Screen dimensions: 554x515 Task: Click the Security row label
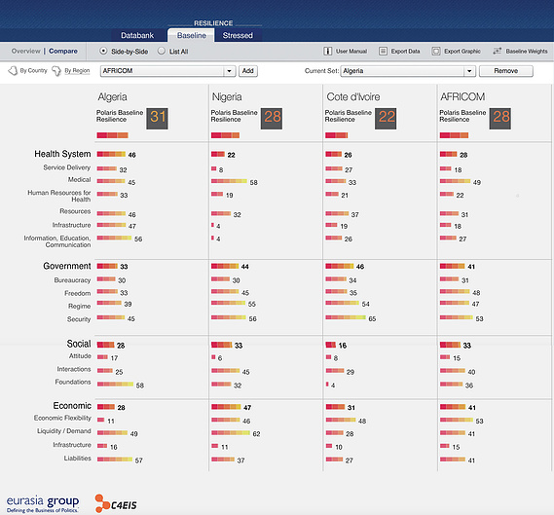click(79, 319)
